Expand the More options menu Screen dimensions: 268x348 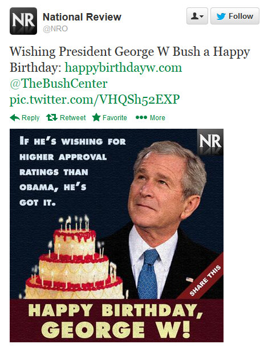157,118
